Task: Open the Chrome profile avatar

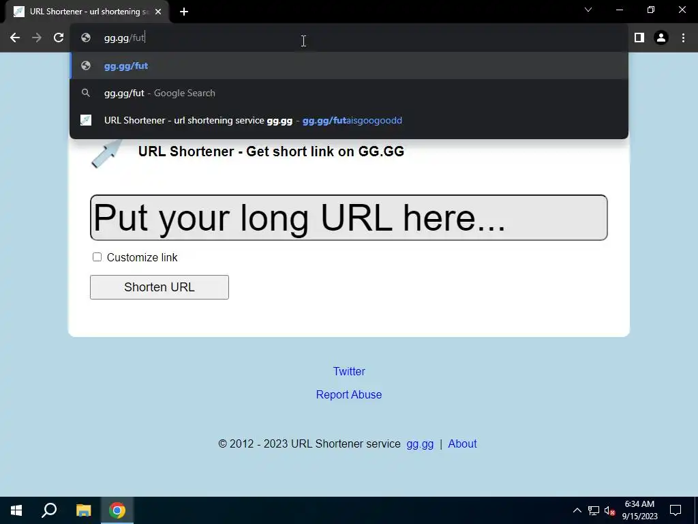Action: [x=661, y=38]
